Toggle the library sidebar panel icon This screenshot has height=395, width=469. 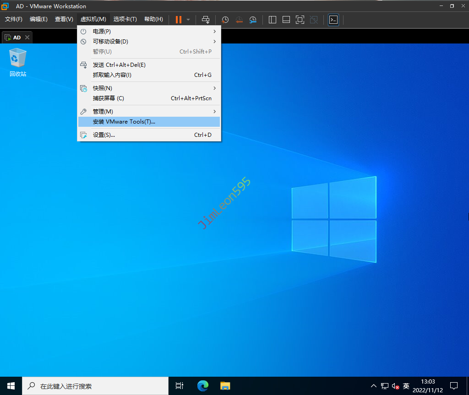[273, 20]
